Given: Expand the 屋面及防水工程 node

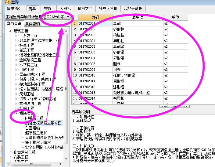Looking at the screenshot, I should tap(16, 75).
